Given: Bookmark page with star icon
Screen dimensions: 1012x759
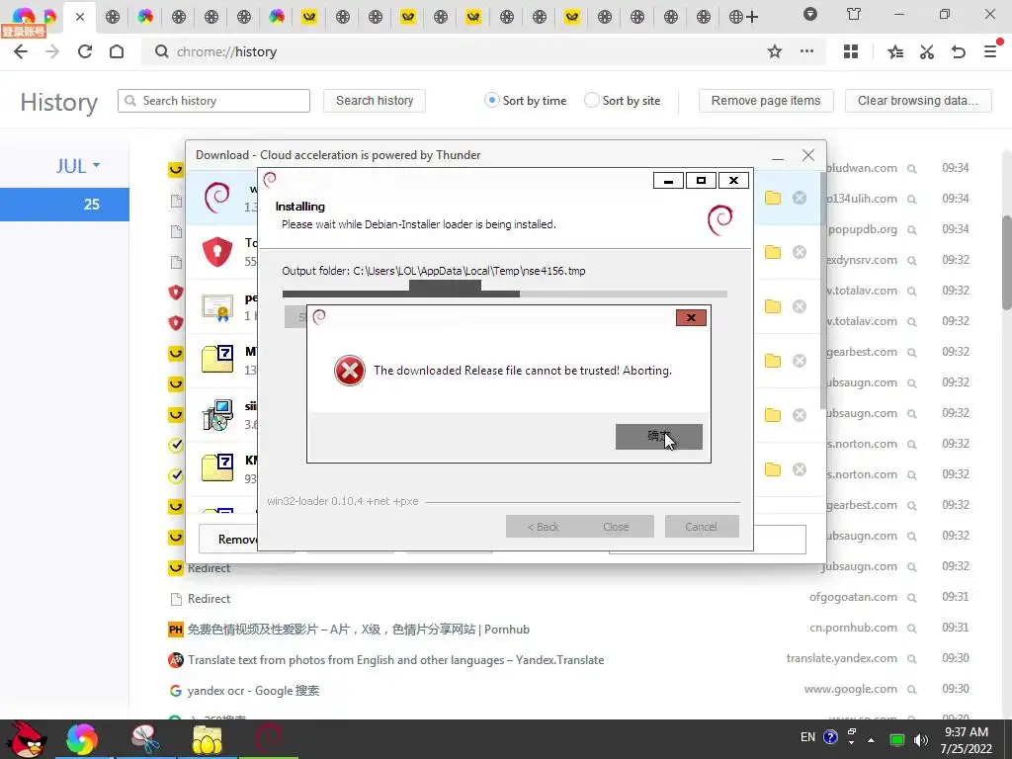Looking at the screenshot, I should [x=775, y=51].
